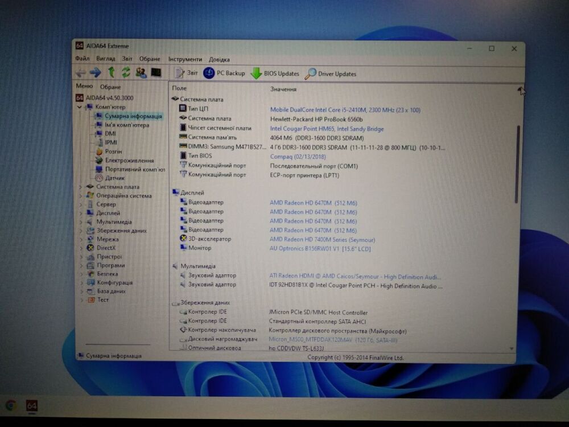Image resolution: width=569 pixels, height=427 pixels.
Task: Open the DirectX section icon
Action: pos(106,248)
